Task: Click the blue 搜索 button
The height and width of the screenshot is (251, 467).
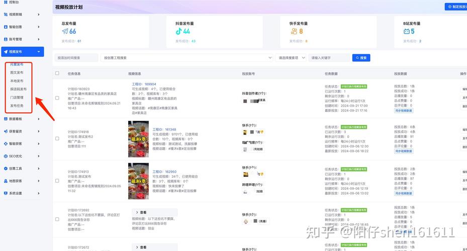Action: point(361,58)
